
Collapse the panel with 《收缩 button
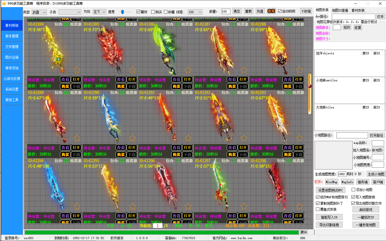306,11
